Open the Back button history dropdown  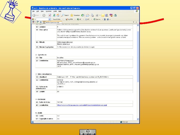pos(40,15)
